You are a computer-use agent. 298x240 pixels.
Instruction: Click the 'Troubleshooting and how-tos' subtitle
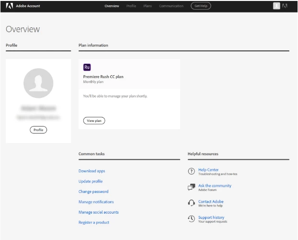(x=218, y=174)
